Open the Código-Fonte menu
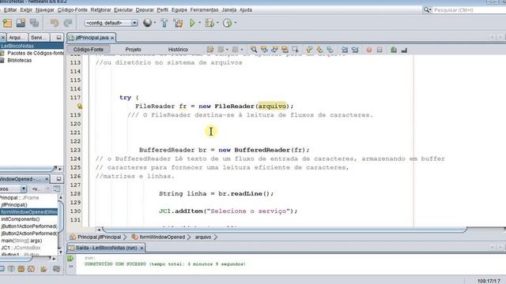Screen dimensions: 506x284 pyautogui.click(x=72, y=10)
